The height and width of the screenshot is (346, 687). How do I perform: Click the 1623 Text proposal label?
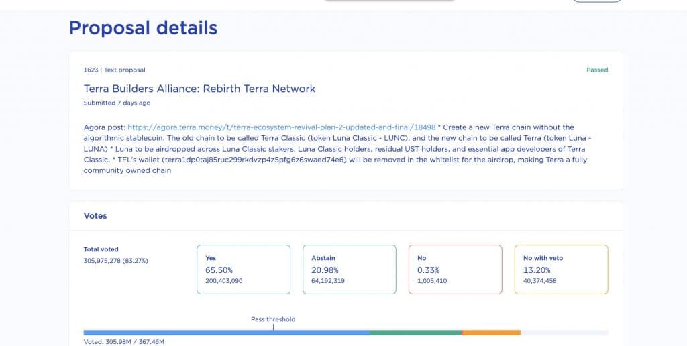point(114,70)
